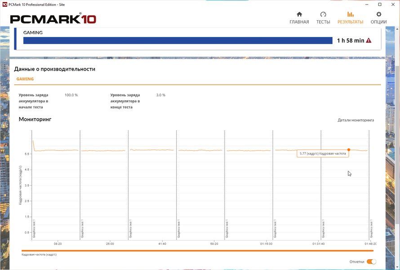Screen dimensions: 400x270
Task: Click the 1 h 58 min result text
Action: tap(351, 40)
